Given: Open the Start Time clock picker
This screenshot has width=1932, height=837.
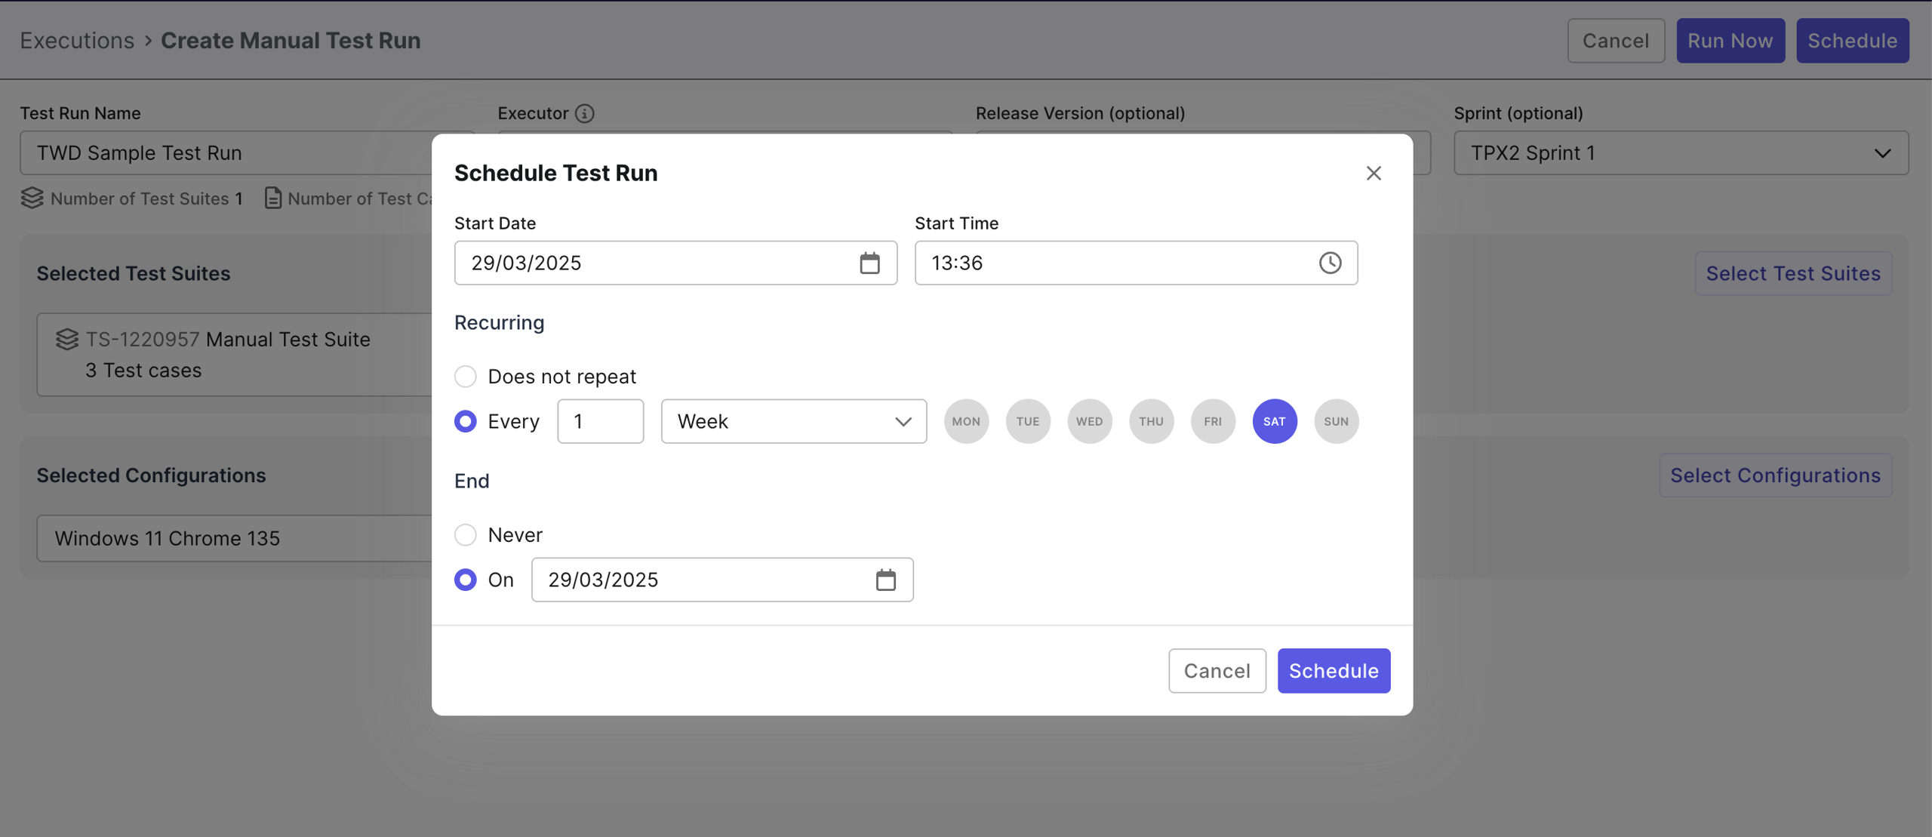Looking at the screenshot, I should pos(1331,263).
